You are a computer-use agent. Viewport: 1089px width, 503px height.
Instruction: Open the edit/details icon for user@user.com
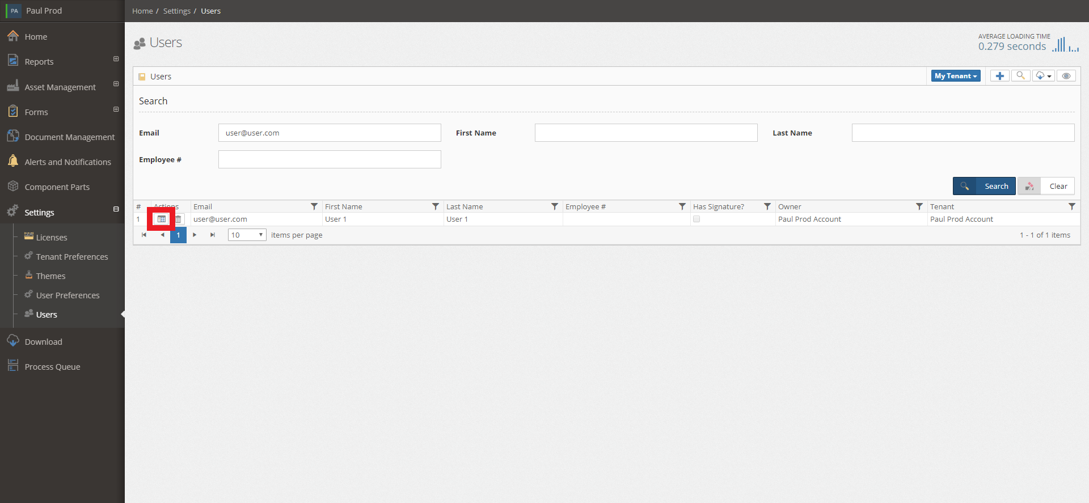coord(162,219)
